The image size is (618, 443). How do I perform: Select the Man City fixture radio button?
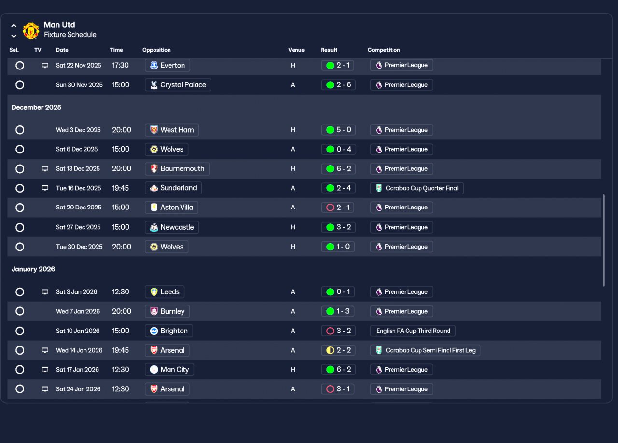pyautogui.click(x=20, y=370)
